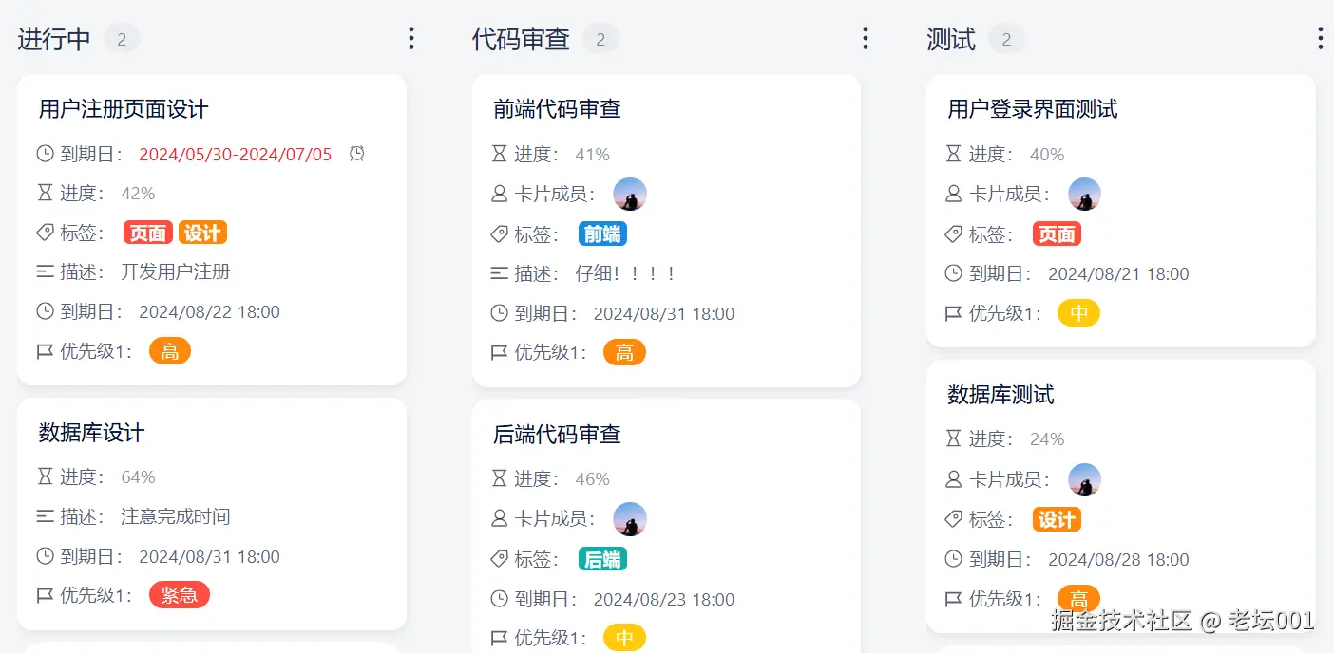The image size is (1334, 653).
Task: Click the tag icon on 用户登录界面测试 card
Action: tap(955, 233)
